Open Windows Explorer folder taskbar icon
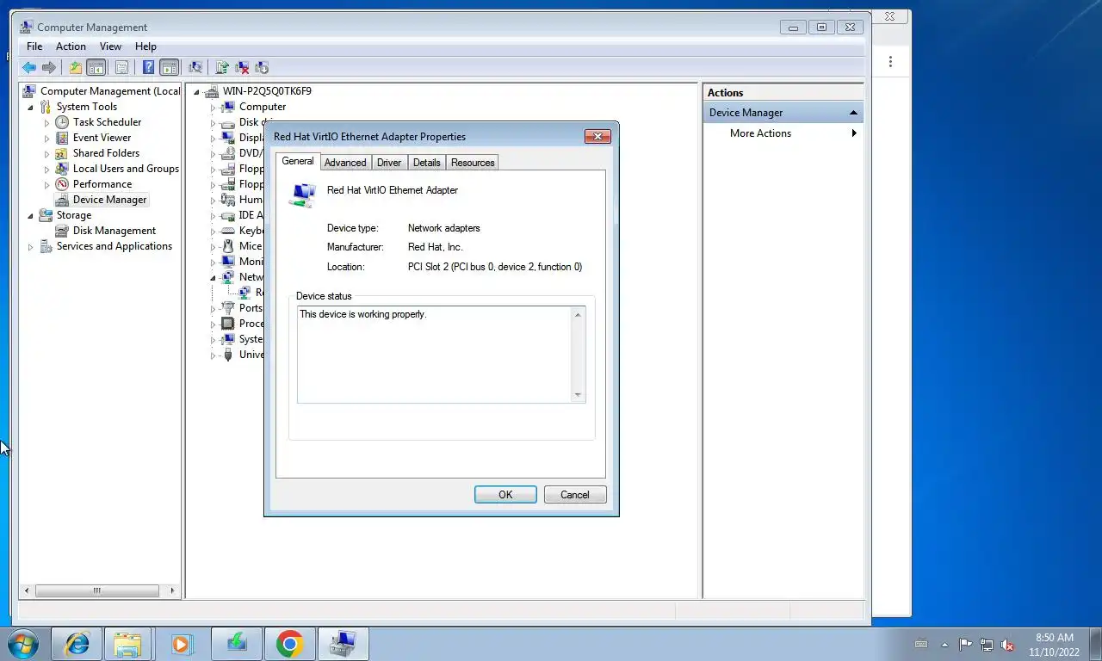 tap(128, 644)
